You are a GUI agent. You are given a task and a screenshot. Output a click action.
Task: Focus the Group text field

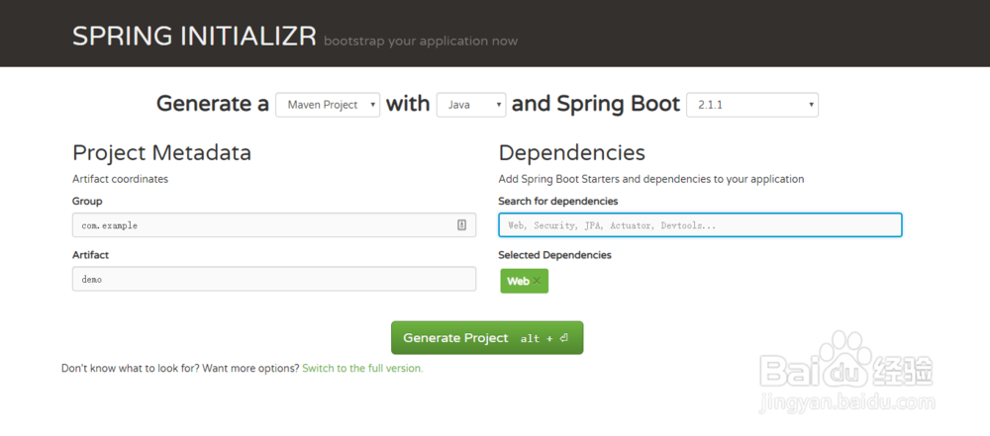pyautogui.click(x=262, y=225)
